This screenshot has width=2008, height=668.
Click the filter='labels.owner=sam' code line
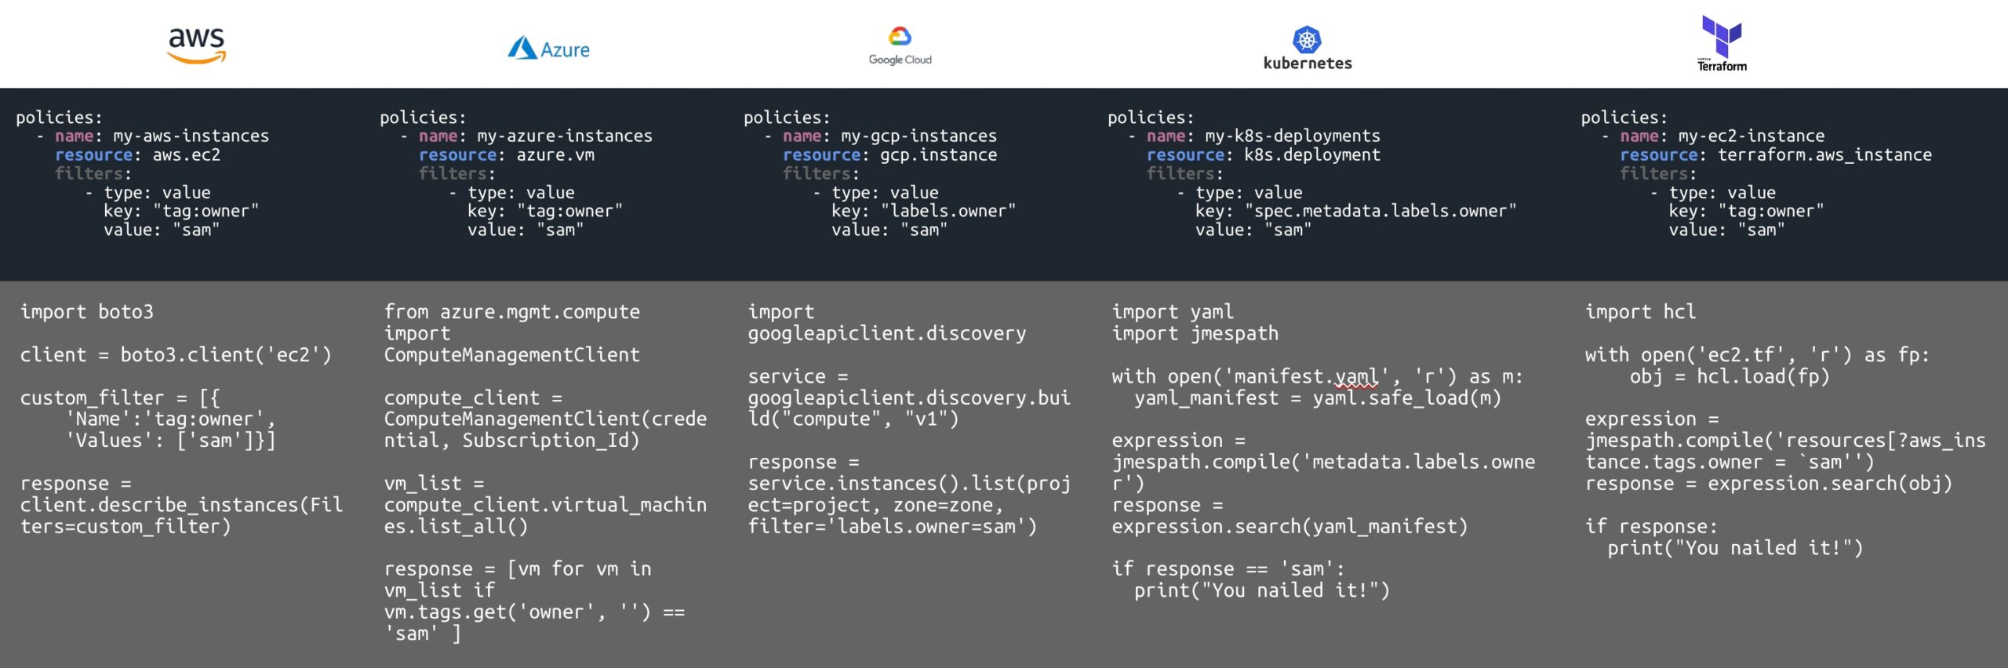(892, 527)
